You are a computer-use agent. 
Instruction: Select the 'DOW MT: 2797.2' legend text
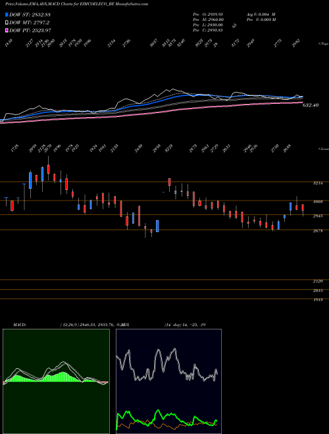click(x=30, y=23)
